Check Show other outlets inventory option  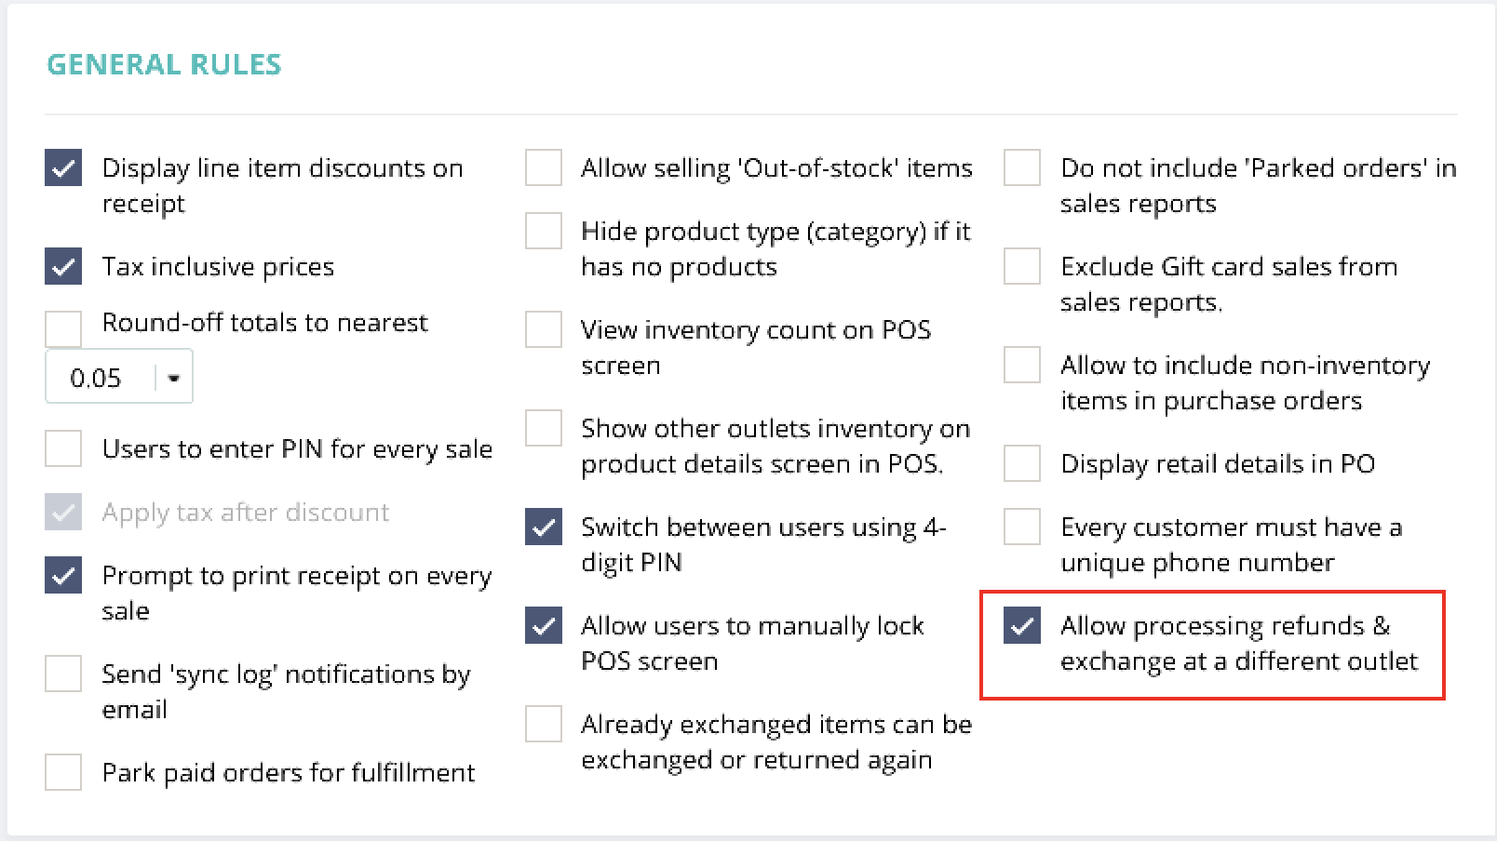click(544, 429)
